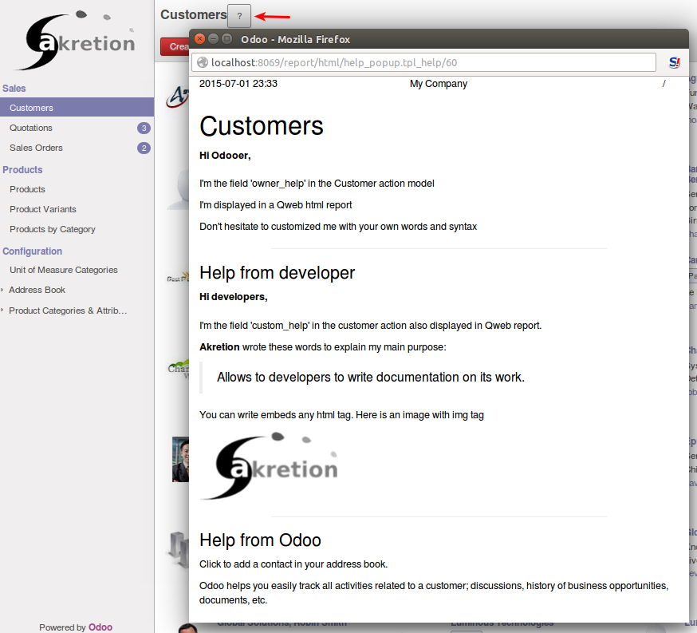Click the popup URL address field

[431, 62]
